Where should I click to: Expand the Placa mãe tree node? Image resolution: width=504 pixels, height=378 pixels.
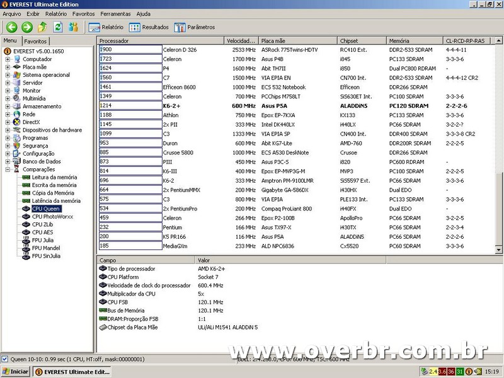click(x=8, y=67)
